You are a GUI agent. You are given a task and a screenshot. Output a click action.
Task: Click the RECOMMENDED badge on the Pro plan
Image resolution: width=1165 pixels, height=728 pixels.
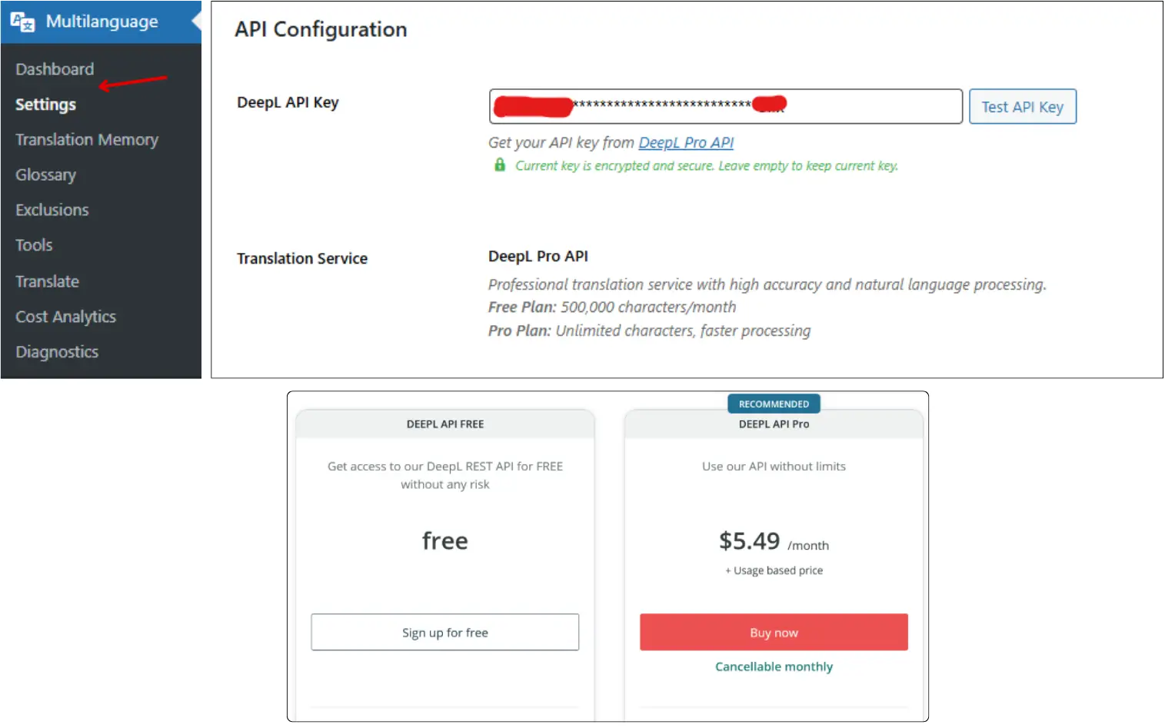pyautogui.click(x=774, y=403)
